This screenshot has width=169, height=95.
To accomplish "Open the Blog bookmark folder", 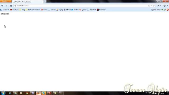I will tap(22, 10).
